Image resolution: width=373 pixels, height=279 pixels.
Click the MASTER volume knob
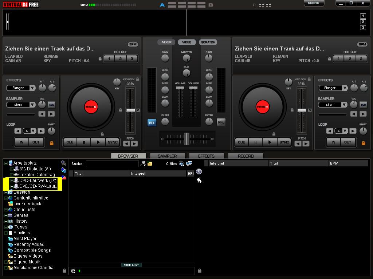186,58
